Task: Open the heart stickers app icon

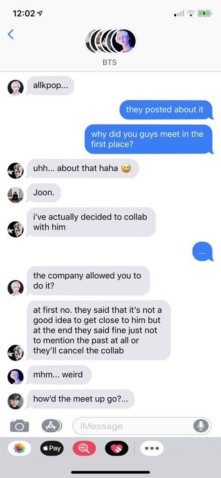Action: 117,448
